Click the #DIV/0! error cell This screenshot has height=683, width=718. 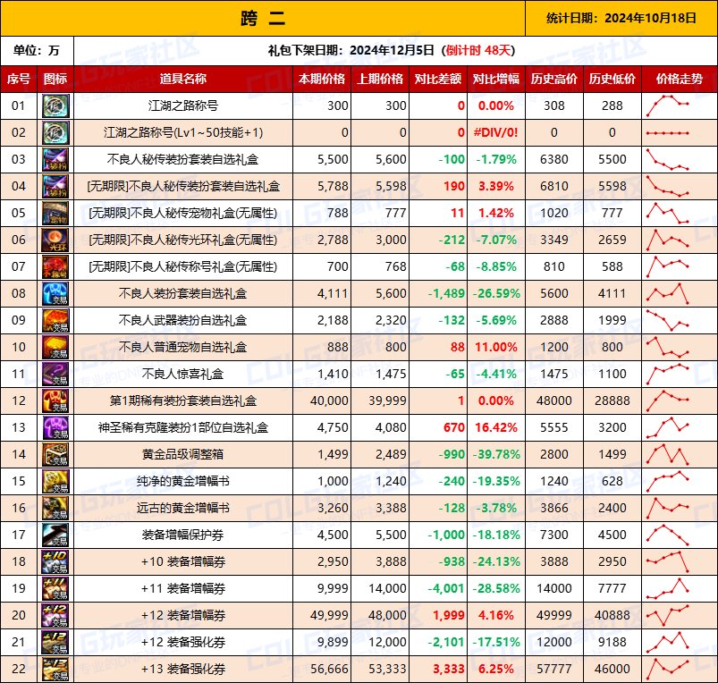496,132
